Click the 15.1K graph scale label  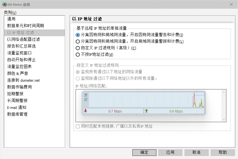tap(86, 97)
